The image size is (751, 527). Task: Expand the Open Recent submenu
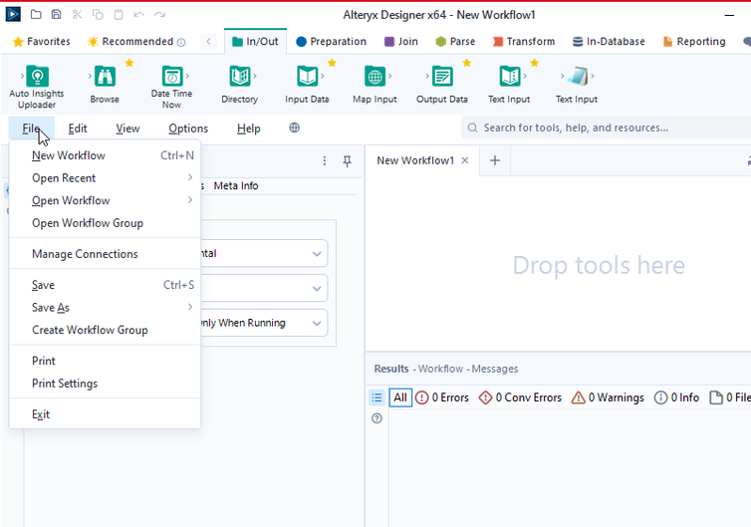pos(105,178)
